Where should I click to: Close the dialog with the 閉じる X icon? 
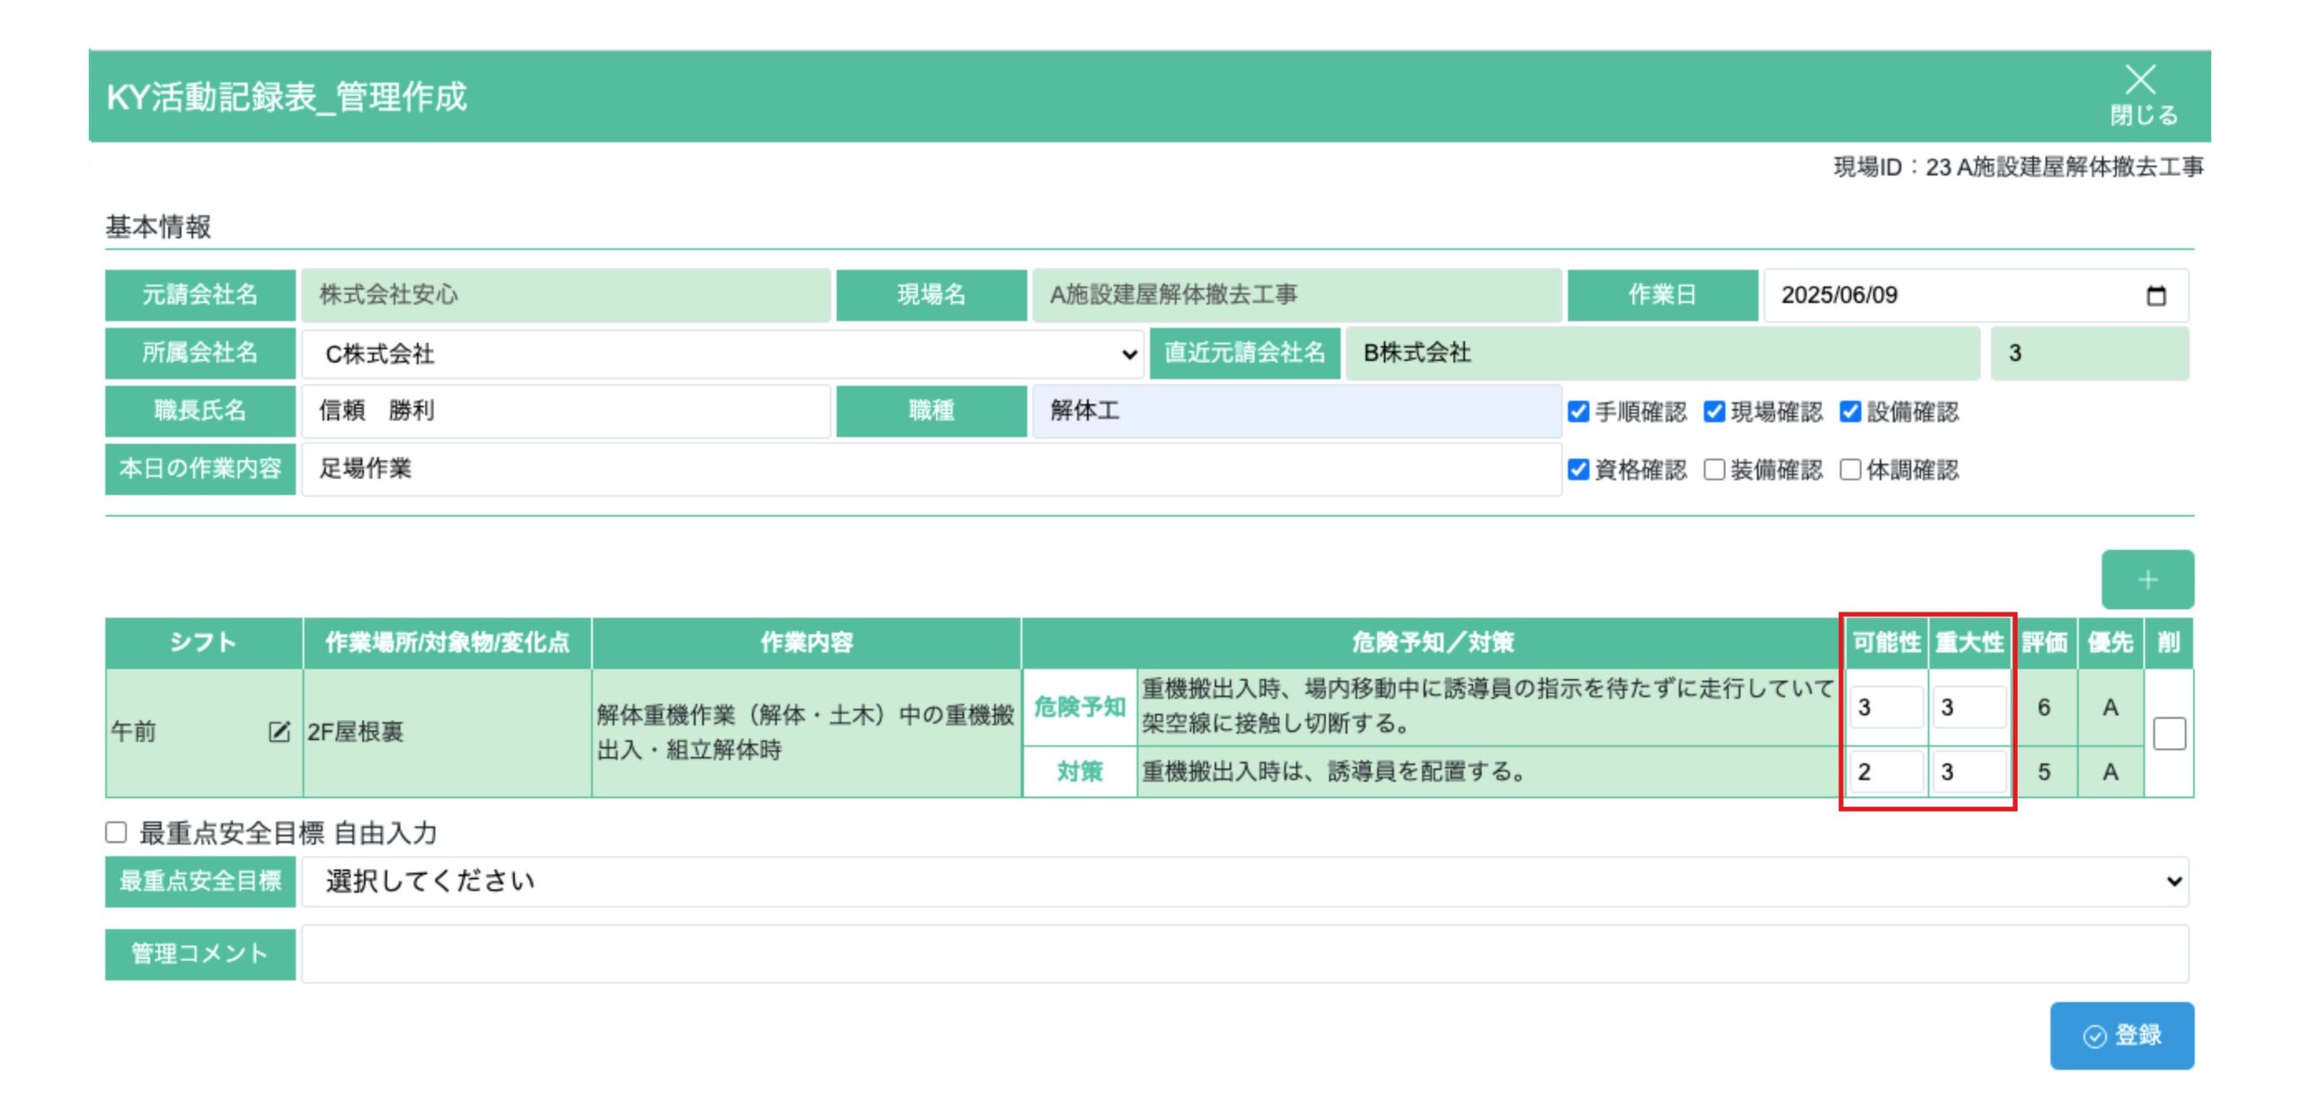click(x=2144, y=94)
